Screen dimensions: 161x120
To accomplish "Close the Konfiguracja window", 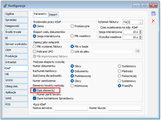I will tap(153, 6).
